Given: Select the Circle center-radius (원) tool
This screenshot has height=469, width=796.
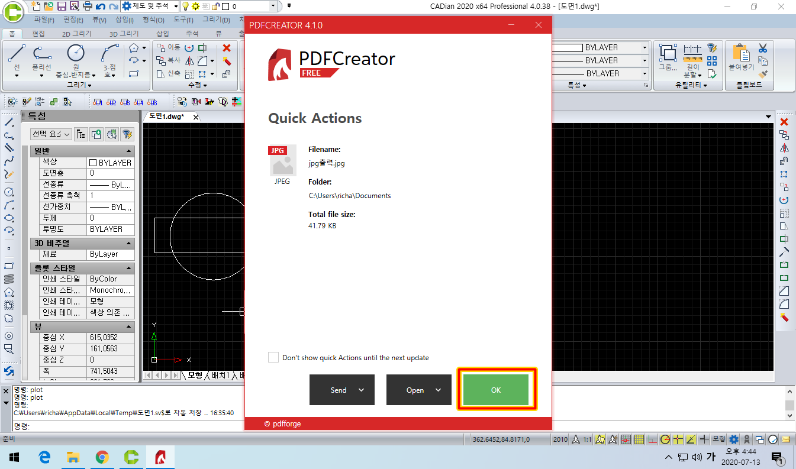Looking at the screenshot, I should [76, 59].
